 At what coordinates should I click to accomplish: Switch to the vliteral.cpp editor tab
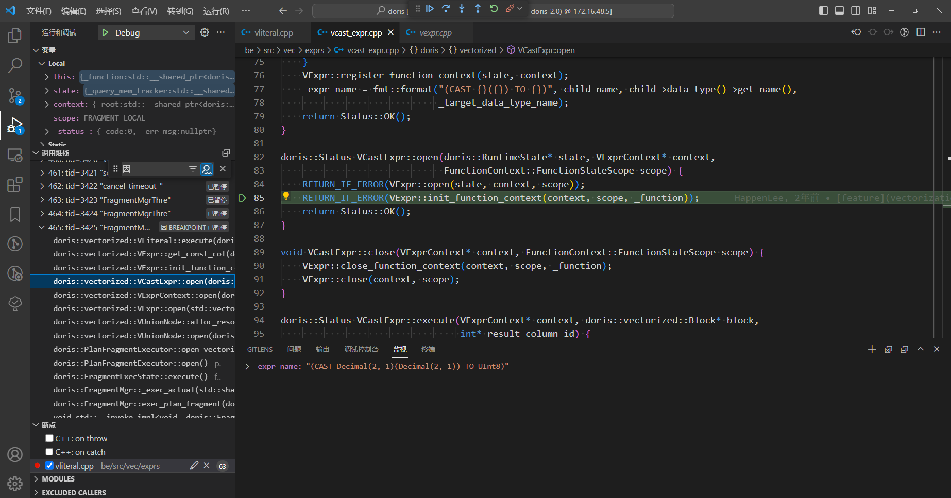273,32
